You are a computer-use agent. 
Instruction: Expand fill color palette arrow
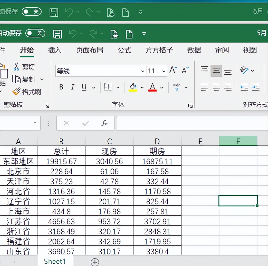click(142, 87)
